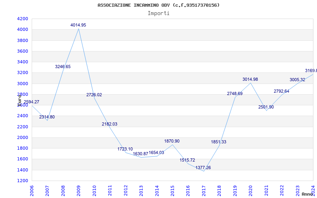Image resolution: width=317 pixels, height=198 pixels.
Task: Click x-axis year 2011
Action: 110,190
